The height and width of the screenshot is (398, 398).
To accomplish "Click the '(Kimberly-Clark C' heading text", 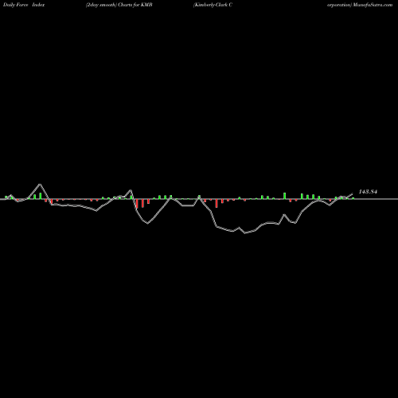I will click(x=213, y=5).
